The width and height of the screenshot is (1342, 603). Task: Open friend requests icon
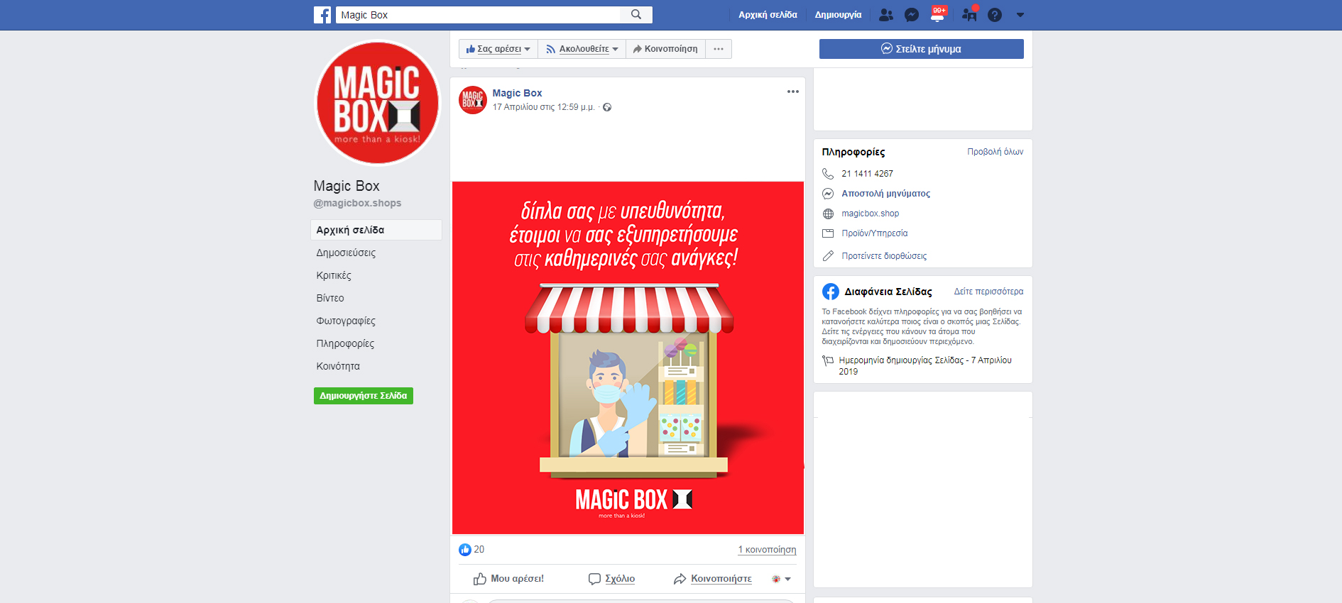click(x=885, y=15)
